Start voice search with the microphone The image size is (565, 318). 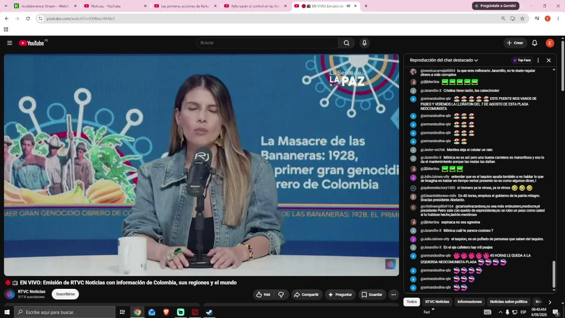(x=364, y=43)
